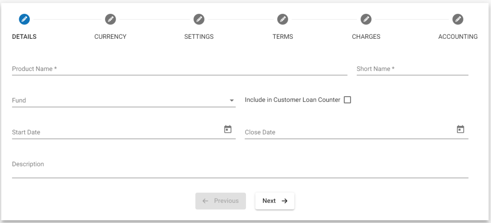Open the Close Date calendar picker
Screen dimensions: 491x223
pos(460,129)
